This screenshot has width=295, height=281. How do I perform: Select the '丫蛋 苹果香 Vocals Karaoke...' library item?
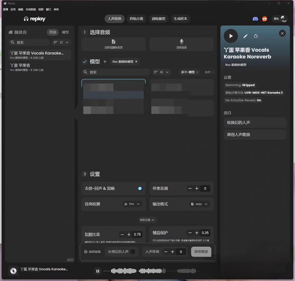pos(40,55)
